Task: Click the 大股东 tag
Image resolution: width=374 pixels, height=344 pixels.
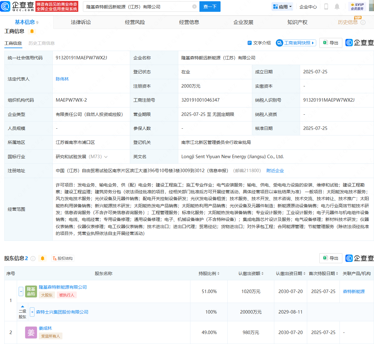Action: pos(47,295)
